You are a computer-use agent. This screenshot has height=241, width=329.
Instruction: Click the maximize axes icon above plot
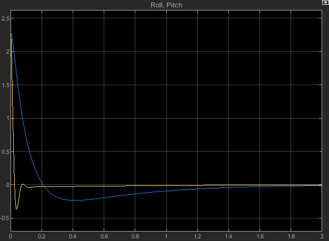click(324, 3)
